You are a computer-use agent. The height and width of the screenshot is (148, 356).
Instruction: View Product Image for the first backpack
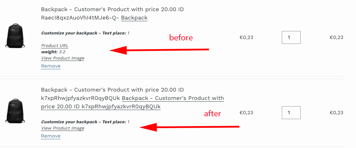(63, 58)
